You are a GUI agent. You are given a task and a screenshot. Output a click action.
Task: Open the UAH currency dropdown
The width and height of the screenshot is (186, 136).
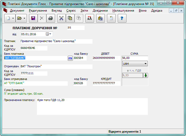[x=135, y=64]
